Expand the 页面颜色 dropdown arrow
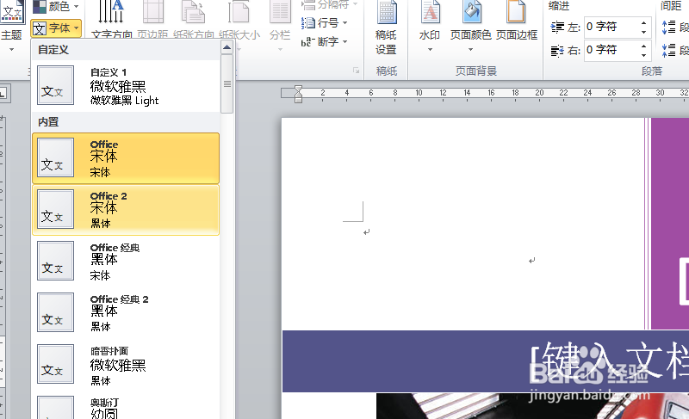Viewport: 689px width, 419px height. (470, 50)
